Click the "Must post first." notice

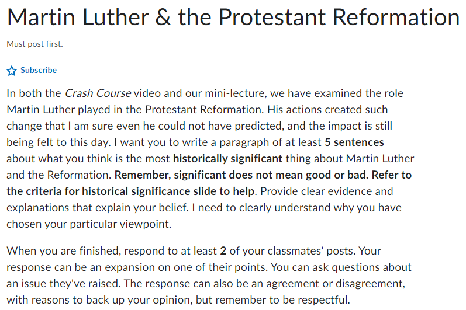34,44
